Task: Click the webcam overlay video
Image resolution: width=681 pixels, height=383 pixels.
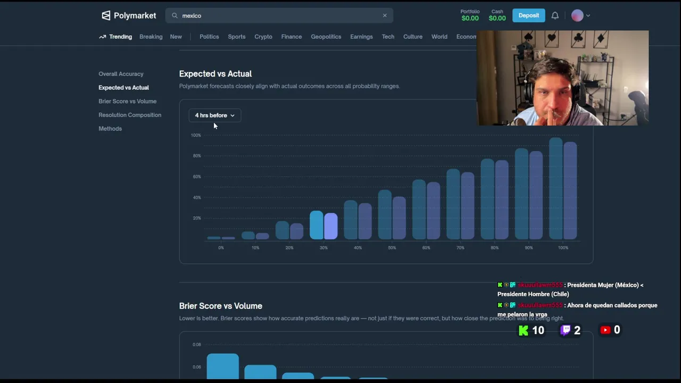Action: pos(563,78)
